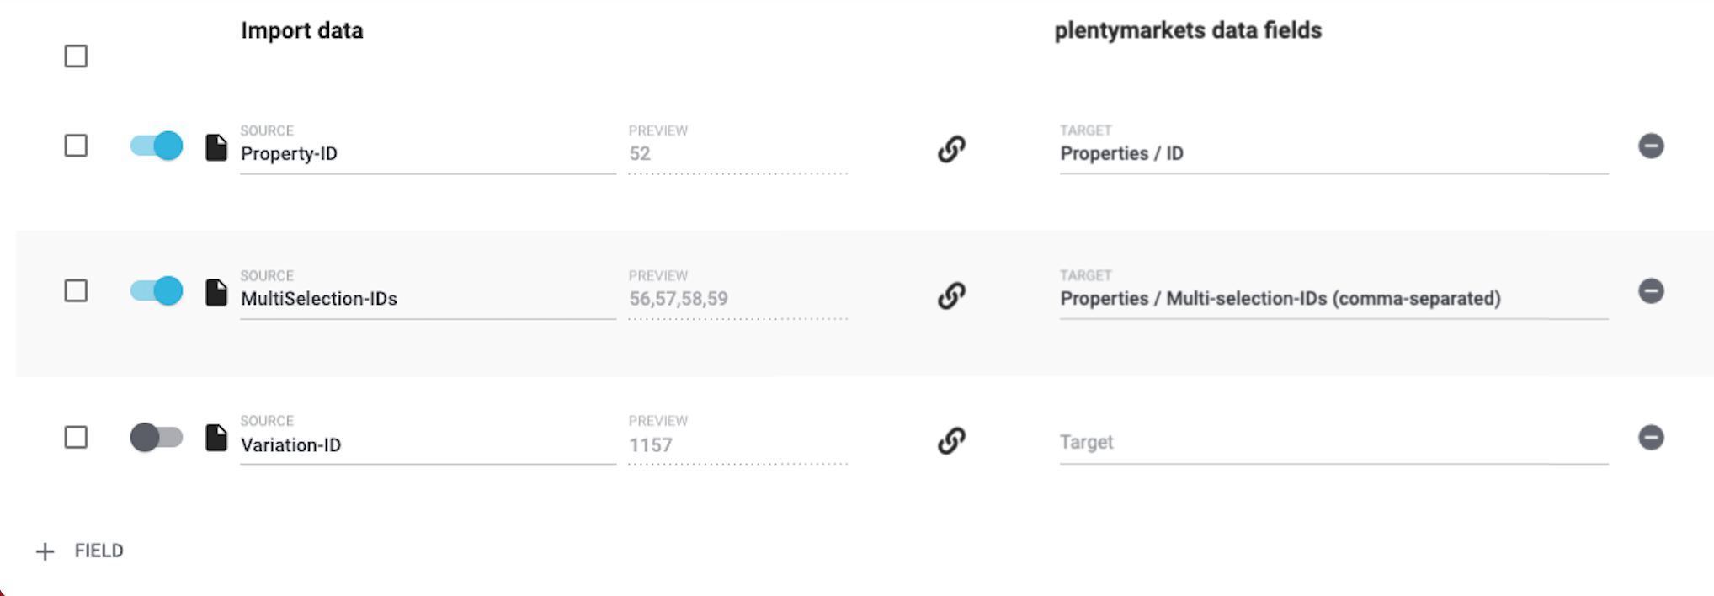Disable the MultiSelection-IDs mapping toggle
Image resolution: width=1714 pixels, height=596 pixels.
(157, 291)
